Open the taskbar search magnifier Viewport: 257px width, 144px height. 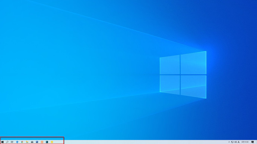7,142
